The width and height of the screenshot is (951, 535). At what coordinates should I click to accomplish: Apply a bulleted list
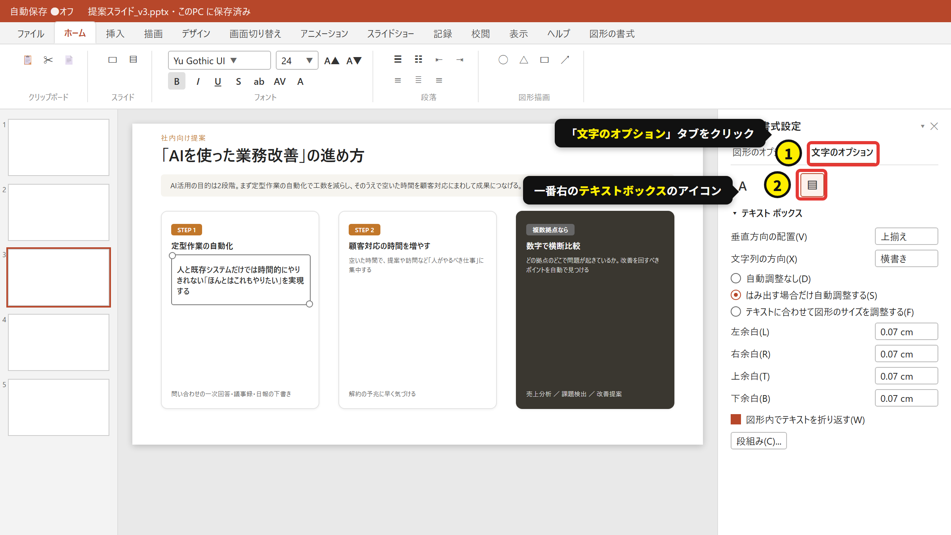click(x=398, y=59)
